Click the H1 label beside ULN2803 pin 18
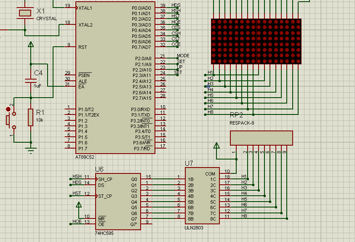Screen dimensions: 355x242 [244, 176]
